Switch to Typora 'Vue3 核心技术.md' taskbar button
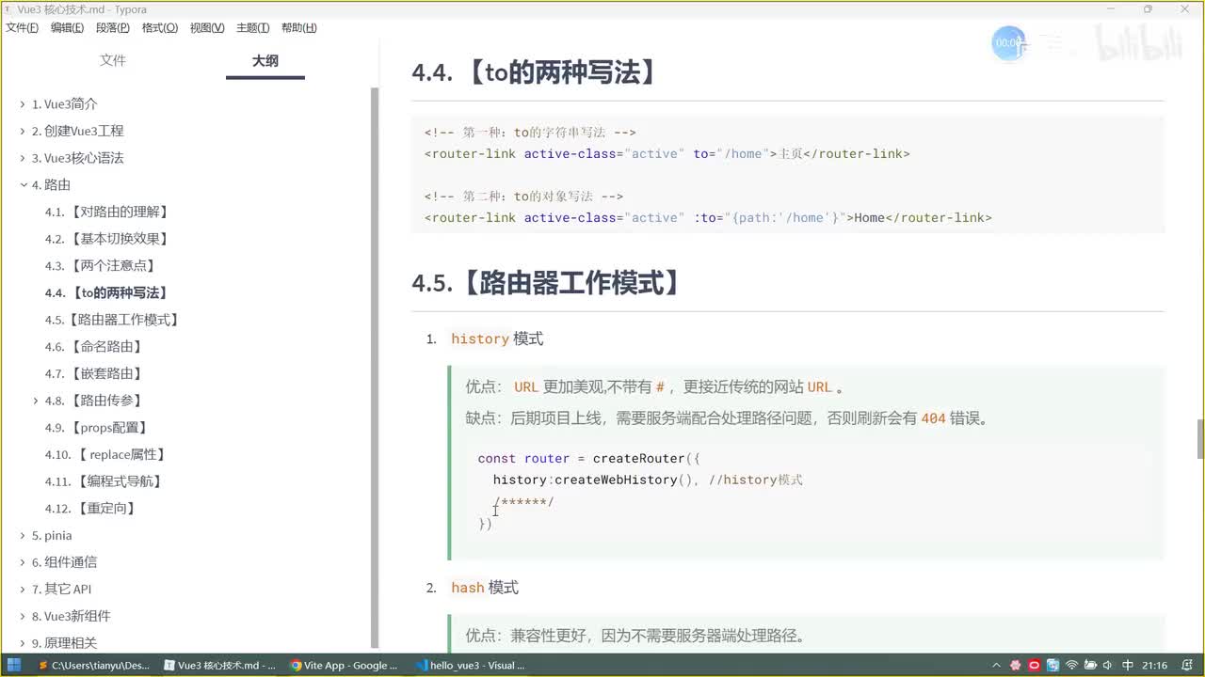The height and width of the screenshot is (677, 1205). (x=219, y=665)
